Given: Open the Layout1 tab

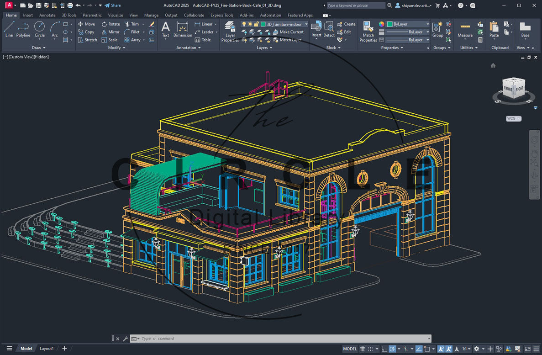Looking at the screenshot, I should click(47, 349).
